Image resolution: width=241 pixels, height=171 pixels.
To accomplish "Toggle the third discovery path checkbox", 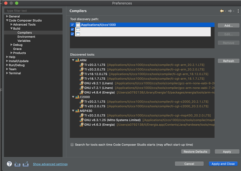I will click(x=72, y=34).
